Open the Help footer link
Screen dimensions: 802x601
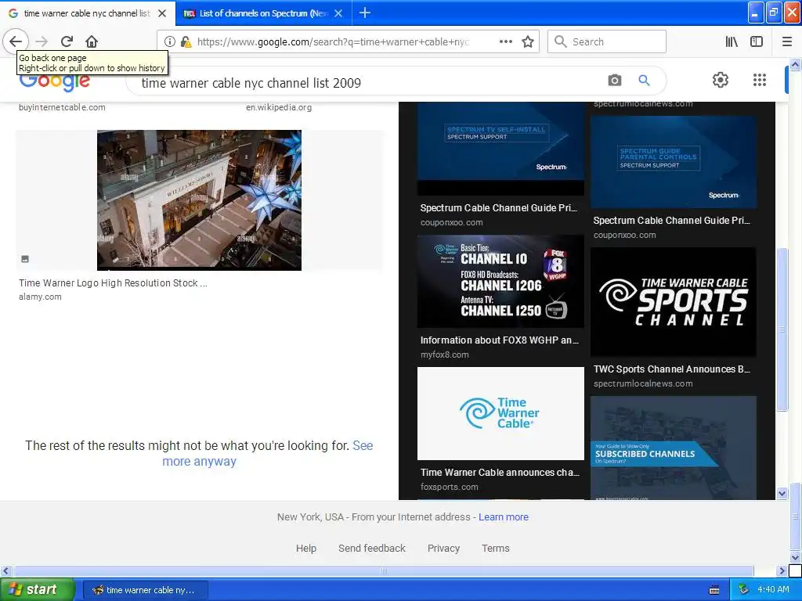[x=306, y=549]
